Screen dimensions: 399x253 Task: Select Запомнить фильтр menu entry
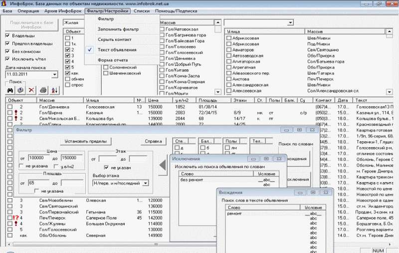pos(122,29)
